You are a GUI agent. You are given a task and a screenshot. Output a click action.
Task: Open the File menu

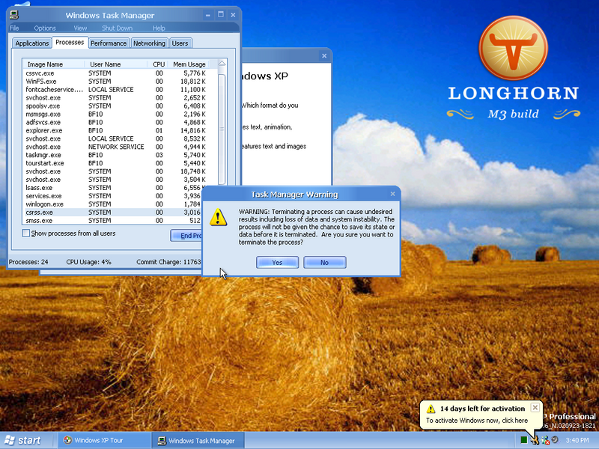point(14,28)
